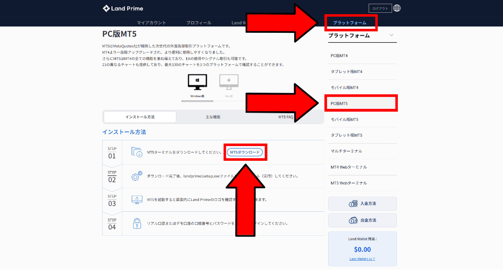Open the プラットフォーム top menu
Image resolution: width=503 pixels, height=272 pixels.
point(350,23)
